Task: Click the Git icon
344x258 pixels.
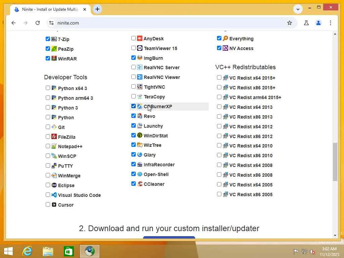Action: 54,127
